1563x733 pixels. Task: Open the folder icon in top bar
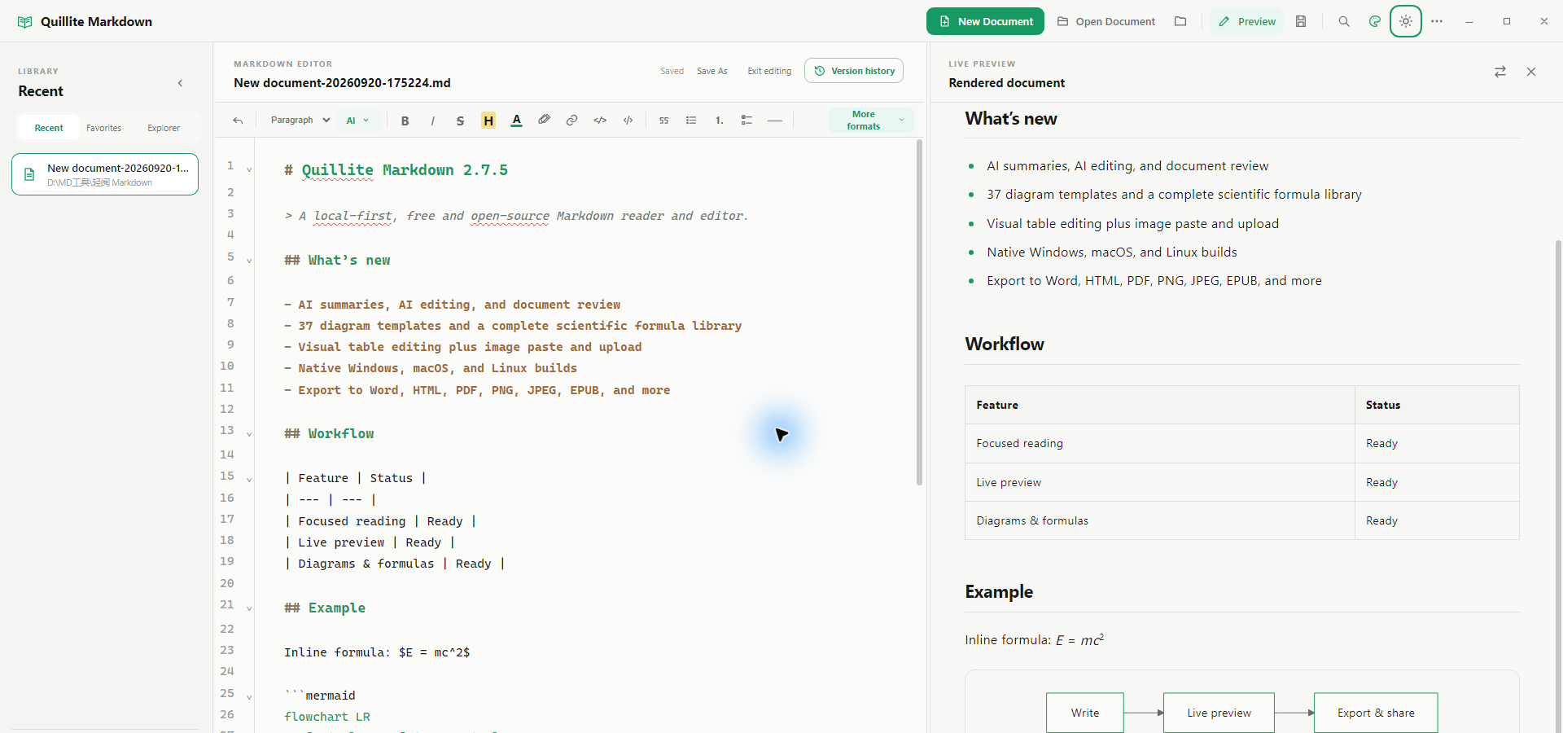click(1180, 21)
